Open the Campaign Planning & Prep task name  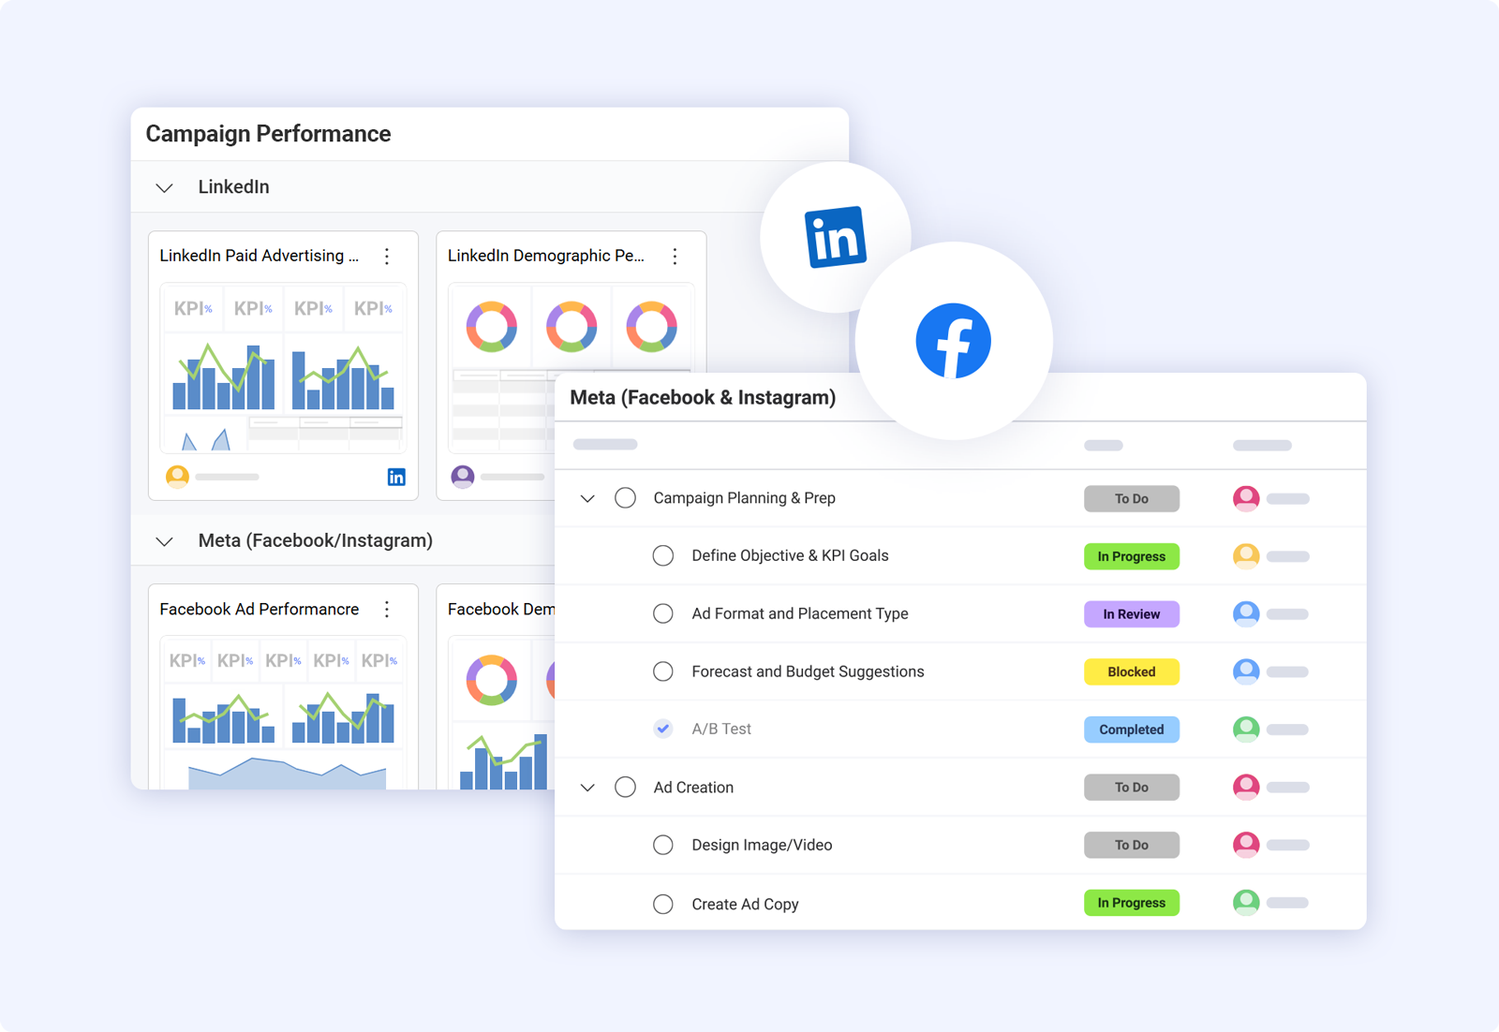click(x=745, y=498)
